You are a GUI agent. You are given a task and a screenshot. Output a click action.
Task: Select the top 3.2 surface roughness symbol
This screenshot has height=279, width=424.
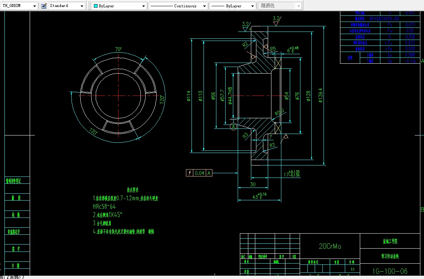click(276, 20)
